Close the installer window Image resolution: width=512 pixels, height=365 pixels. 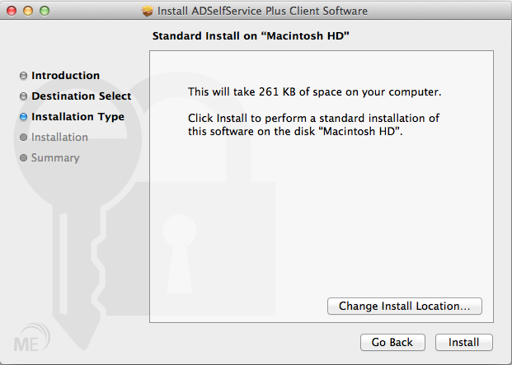(x=12, y=12)
